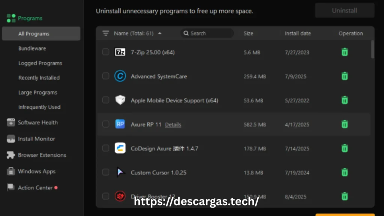
Task: Tick the checkbox for Advanced SystemCare
Action: click(x=106, y=76)
